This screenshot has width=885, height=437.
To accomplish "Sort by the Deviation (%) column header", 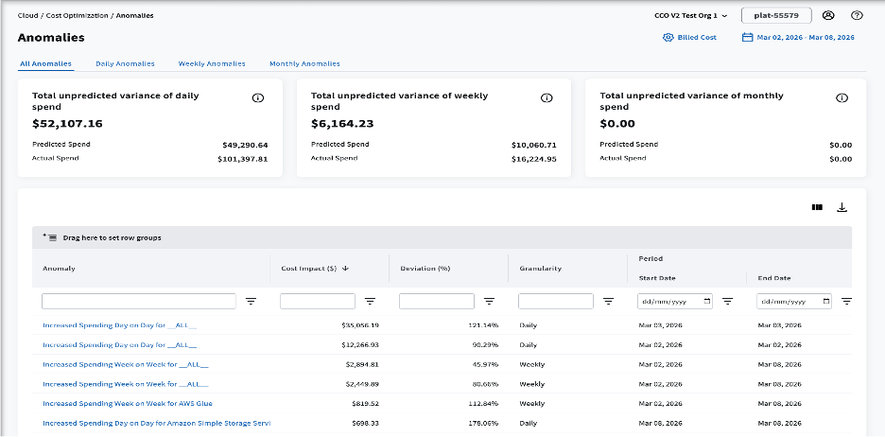I will pos(425,269).
